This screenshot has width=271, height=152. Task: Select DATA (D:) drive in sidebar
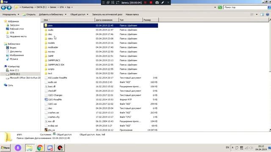[x=15, y=74]
